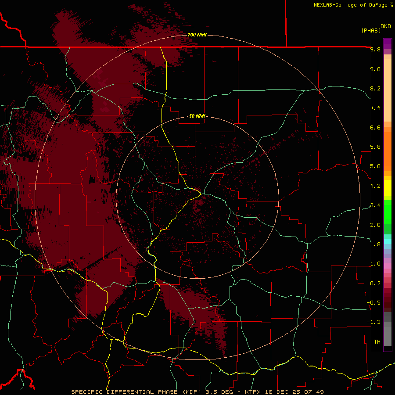Select the 8.2 scale value
395x395 pixels.
pyautogui.click(x=375, y=88)
